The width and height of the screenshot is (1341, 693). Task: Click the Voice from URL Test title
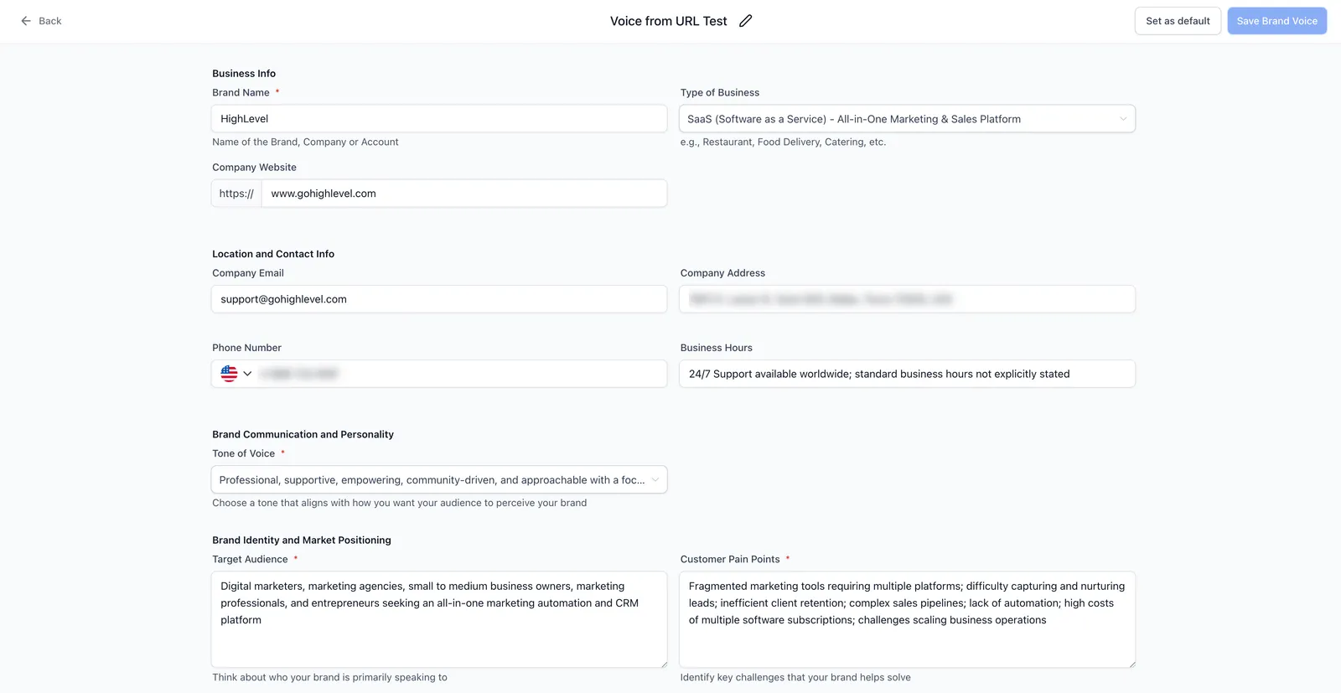pos(668,21)
